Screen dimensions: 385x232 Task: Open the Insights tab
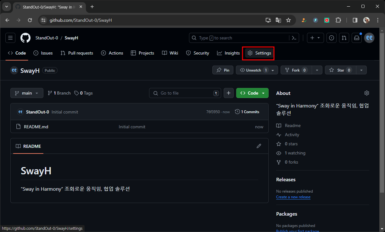coord(228,53)
